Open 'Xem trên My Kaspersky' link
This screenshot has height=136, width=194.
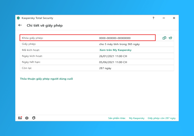pos(115,50)
